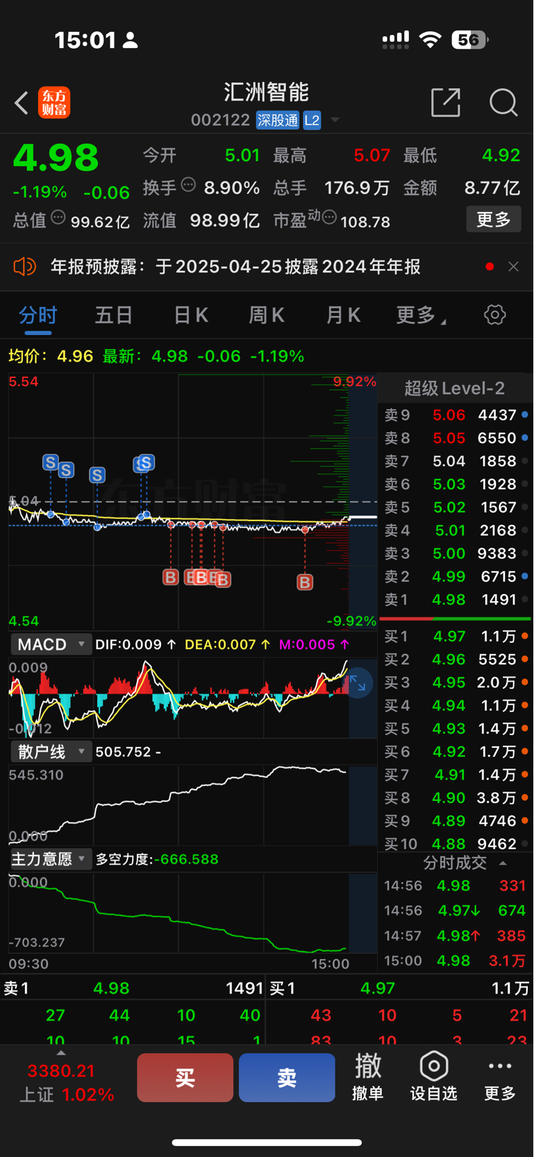Switch to the 分时 tab
Screen dimensions: 534x1157
(x=38, y=315)
